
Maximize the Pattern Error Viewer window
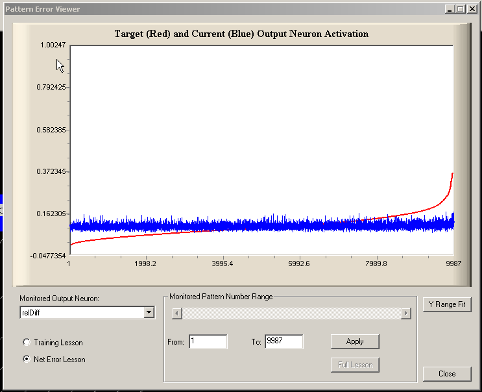point(461,9)
